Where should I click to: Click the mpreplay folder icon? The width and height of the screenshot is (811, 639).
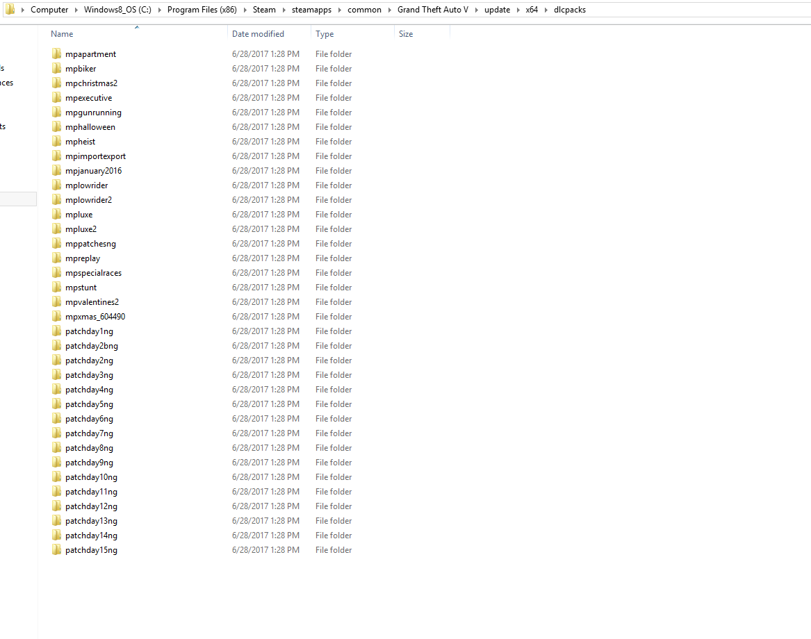(x=56, y=258)
